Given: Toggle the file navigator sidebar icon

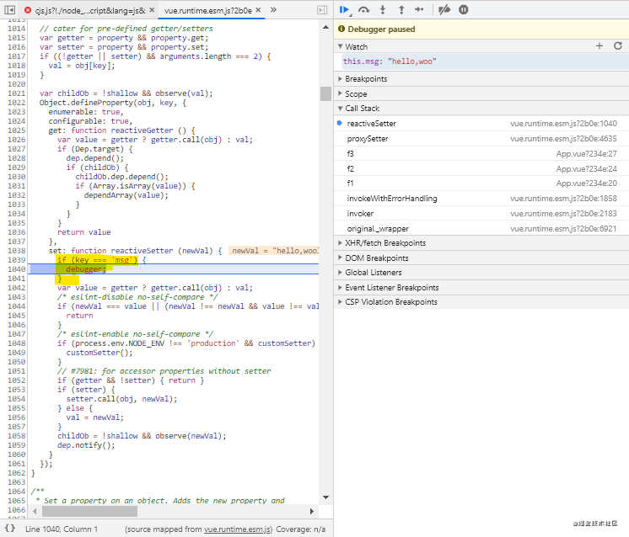Looking at the screenshot, I should coord(10,10).
